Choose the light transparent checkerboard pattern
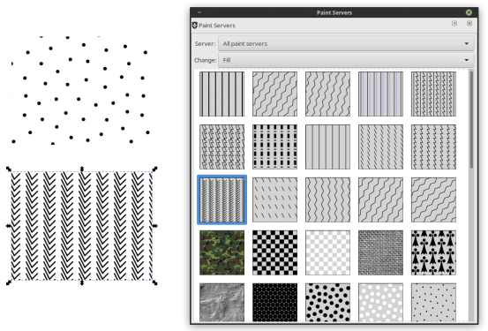The height and width of the screenshot is (331, 488). (327, 252)
